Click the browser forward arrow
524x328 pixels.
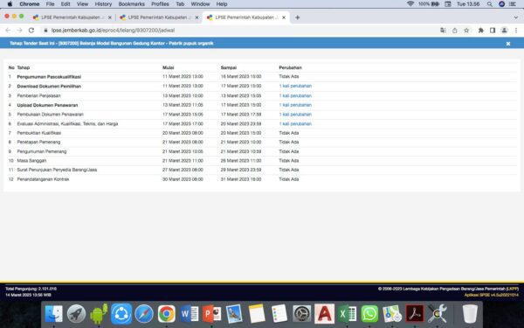(x=20, y=30)
